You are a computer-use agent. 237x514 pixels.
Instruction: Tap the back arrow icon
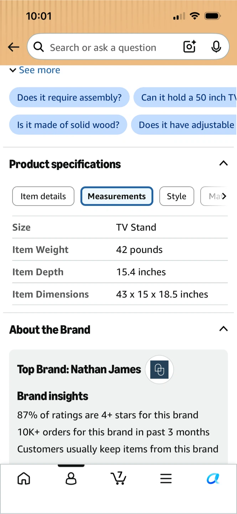pos(14,47)
